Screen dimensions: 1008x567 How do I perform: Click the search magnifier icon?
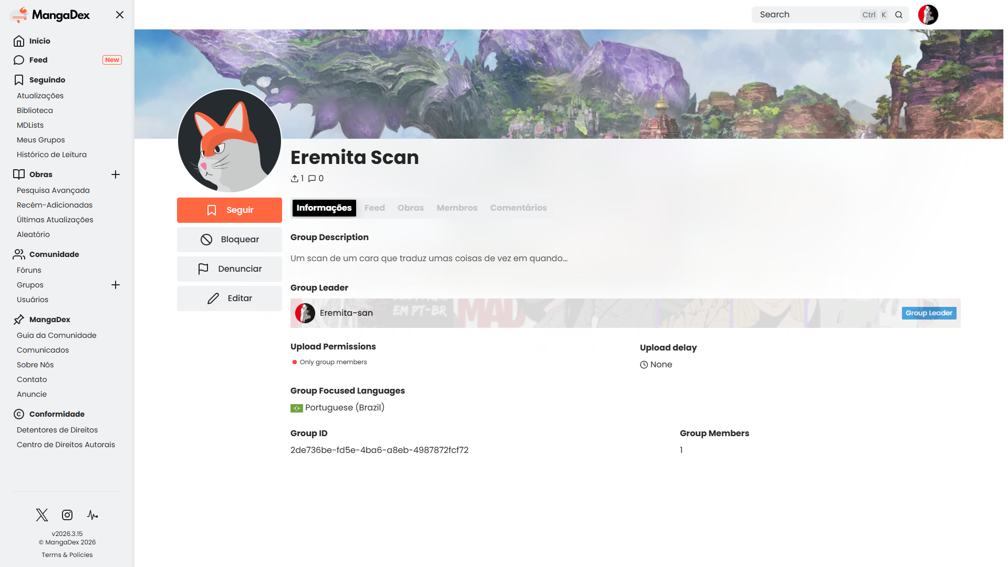point(899,15)
